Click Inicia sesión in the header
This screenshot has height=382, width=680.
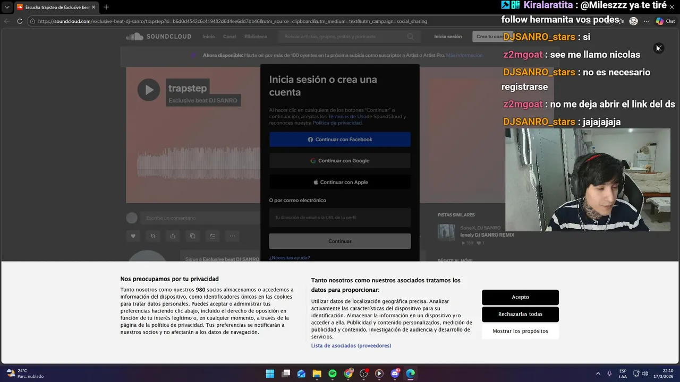click(448, 37)
